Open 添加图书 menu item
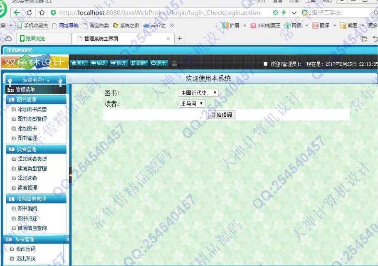Viewport: 378px width, 266px height. (27, 128)
